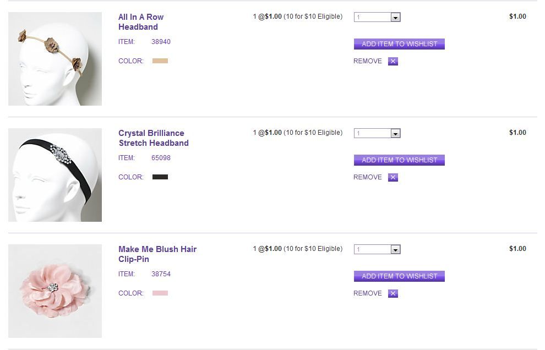Add All In A Row Headband to wishlist
Image resolution: width=545 pixels, height=350 pixels.
tap(399, 44)
